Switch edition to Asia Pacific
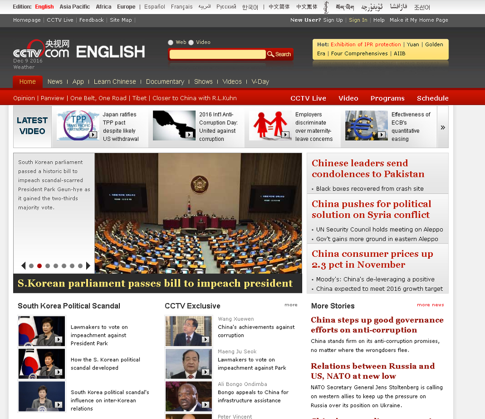Image resolution: width=485 pixels, height=419 pixels. (x=74, y=7)
